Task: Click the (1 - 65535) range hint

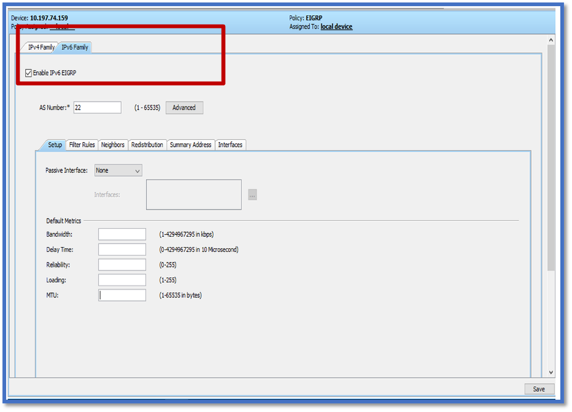Action: [147, 108]
